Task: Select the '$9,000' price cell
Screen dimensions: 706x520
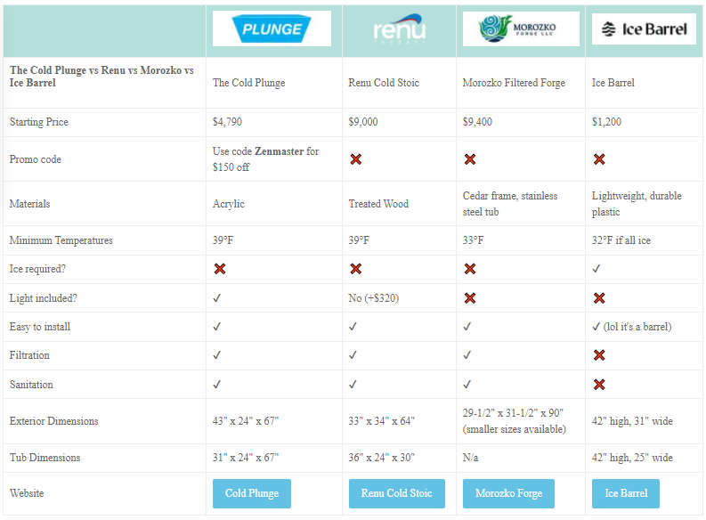Action: coord(363,122)
